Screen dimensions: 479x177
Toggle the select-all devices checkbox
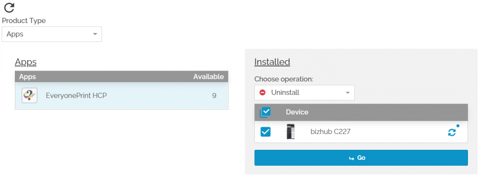coord(265,112)
